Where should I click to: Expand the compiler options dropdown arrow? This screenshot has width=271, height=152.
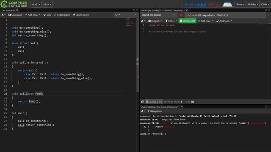click(268, 15)
